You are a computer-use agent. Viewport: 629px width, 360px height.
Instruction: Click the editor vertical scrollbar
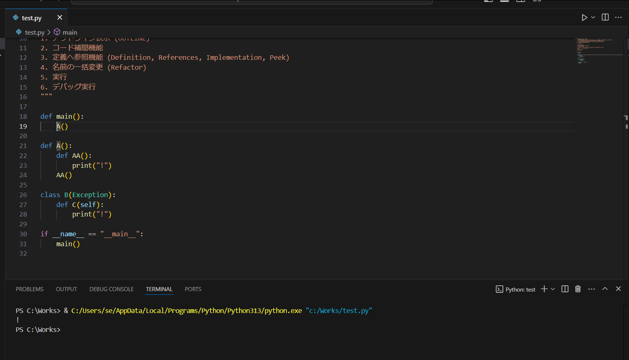(626, 159)
